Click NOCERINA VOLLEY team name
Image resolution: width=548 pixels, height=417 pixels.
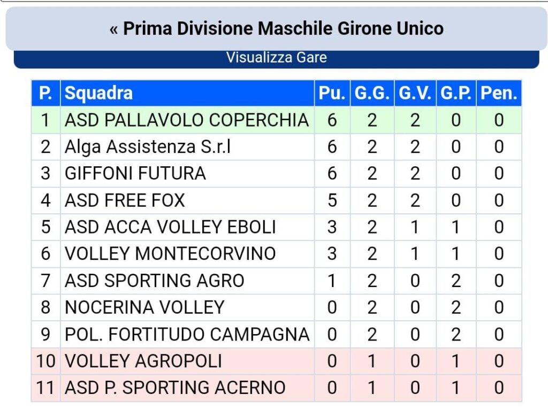click(144, 307)
